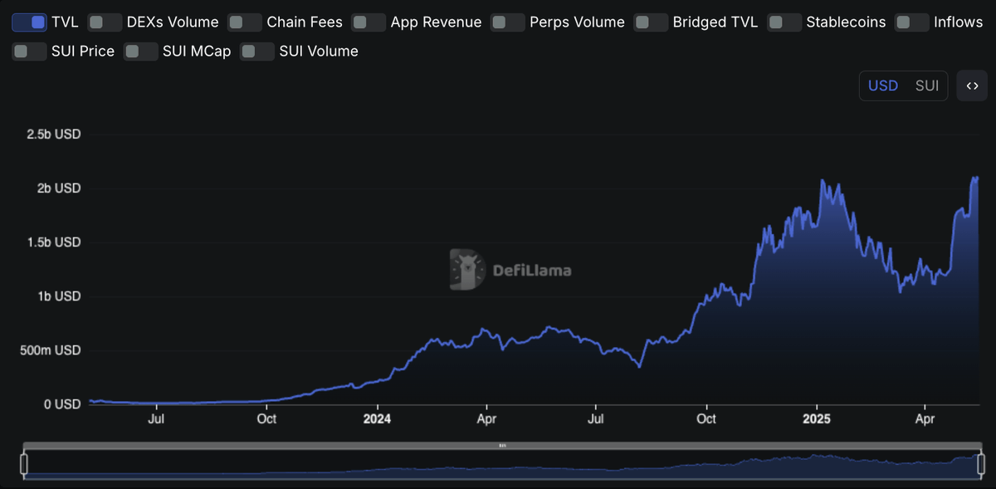996x489 pixels.
Task: Click inside the range selector mini chart
Action: [502, 463]
